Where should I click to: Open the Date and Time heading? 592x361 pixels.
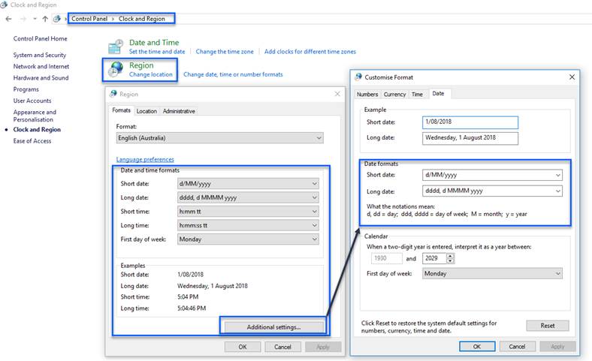pos(154,43)
